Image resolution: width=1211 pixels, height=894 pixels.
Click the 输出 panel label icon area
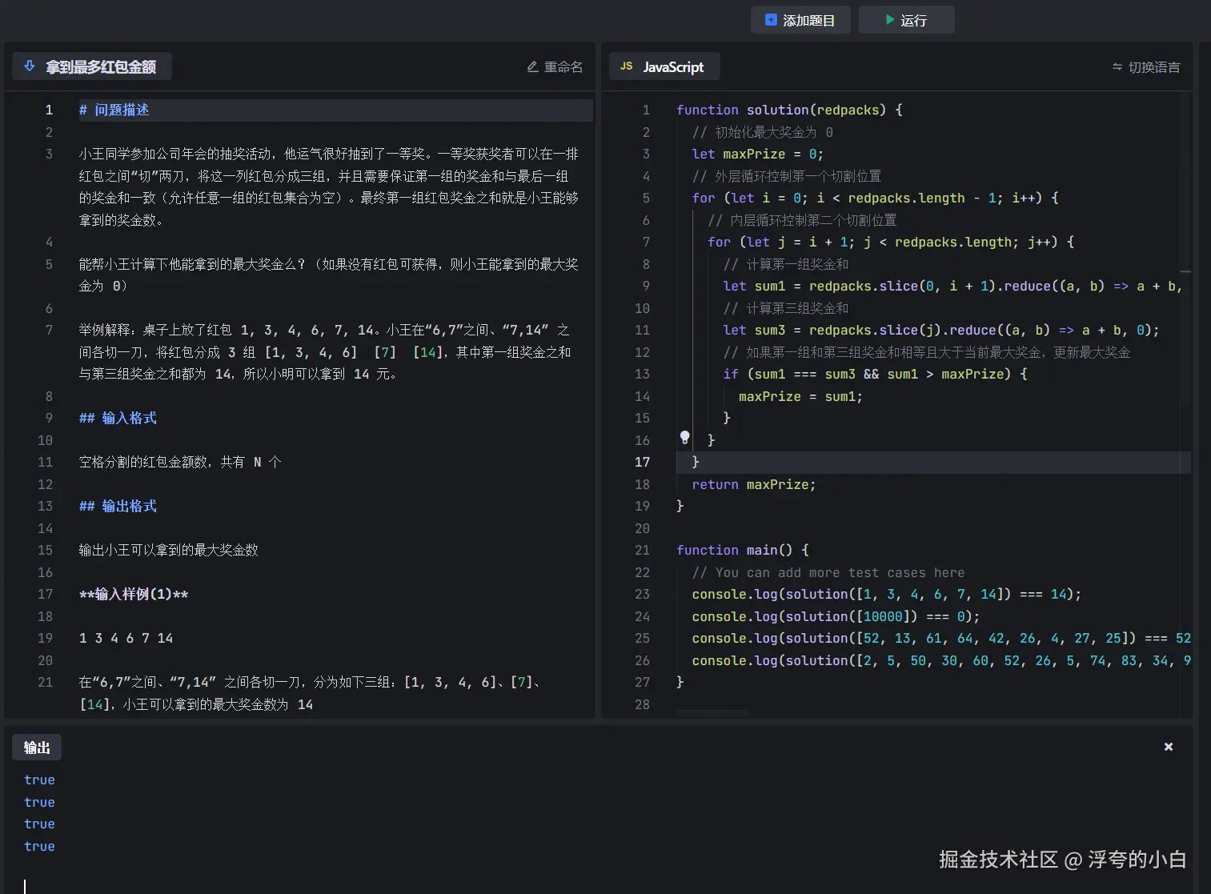(x=37, y=747)
